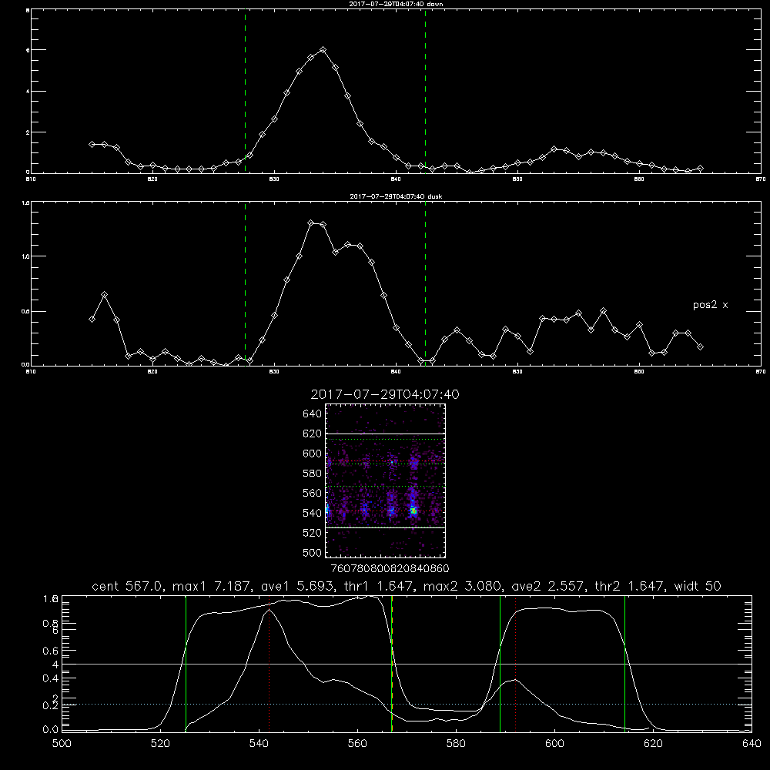770x770 pixels.
Task: Click the 540 x-axis label of the profile plot
Action: pos(259,744)
